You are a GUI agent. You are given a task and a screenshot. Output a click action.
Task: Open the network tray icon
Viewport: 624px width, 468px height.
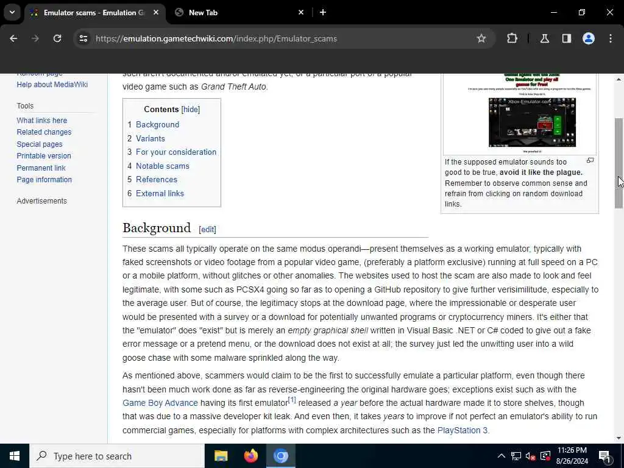(516, 456)
